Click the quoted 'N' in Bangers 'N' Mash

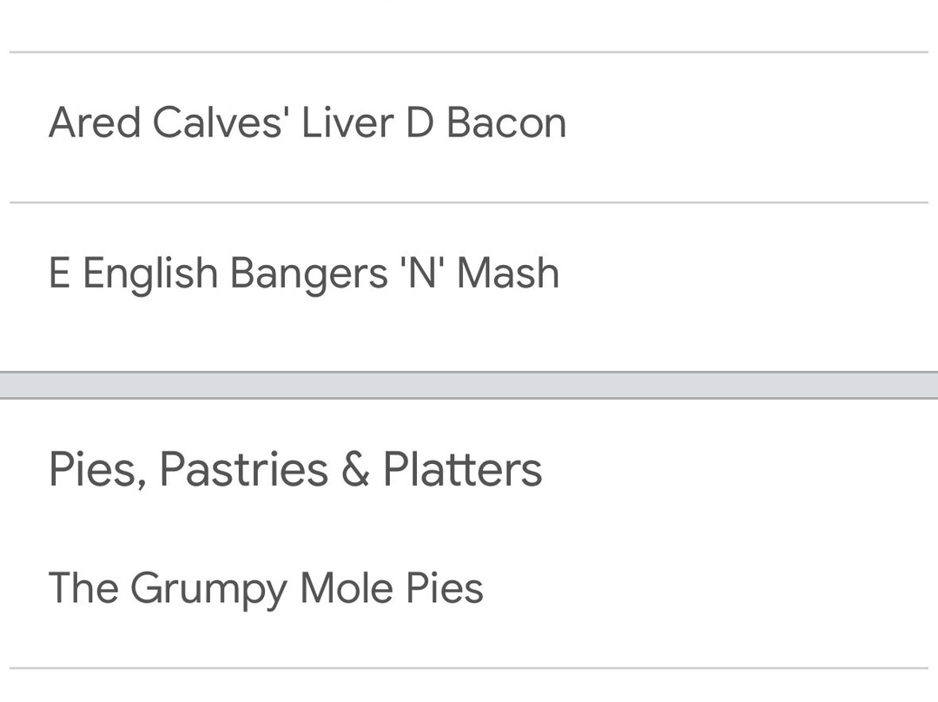(421, 274)
